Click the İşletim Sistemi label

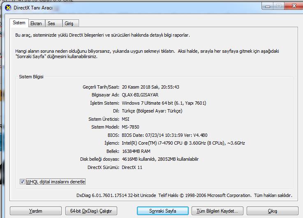(x=105, y=103)
